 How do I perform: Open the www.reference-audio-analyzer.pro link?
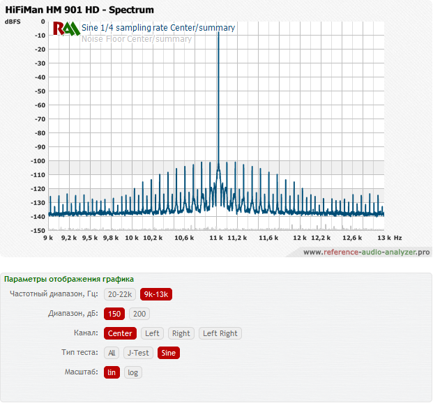coord(366,252)
